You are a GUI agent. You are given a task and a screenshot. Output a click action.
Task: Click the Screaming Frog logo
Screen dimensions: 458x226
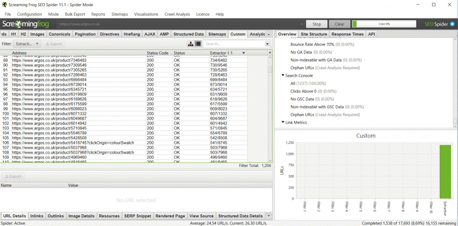coord(25,24)
